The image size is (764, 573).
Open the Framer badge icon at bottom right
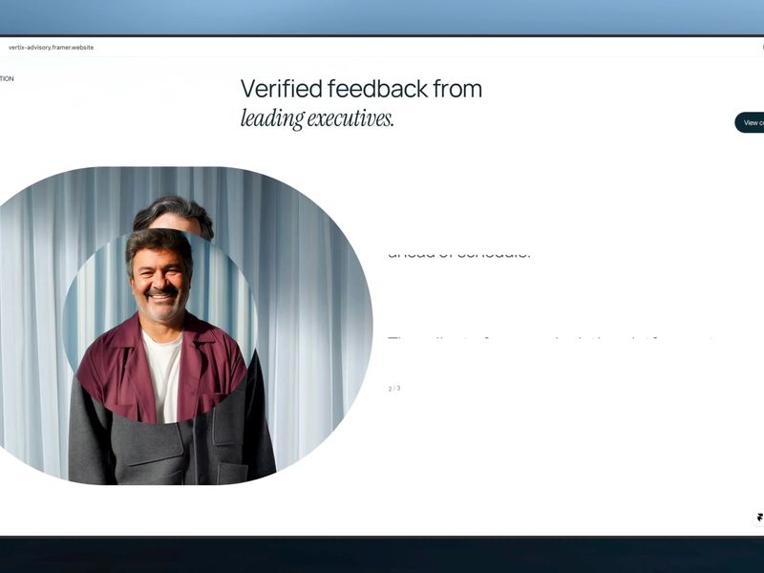(759, 518)
